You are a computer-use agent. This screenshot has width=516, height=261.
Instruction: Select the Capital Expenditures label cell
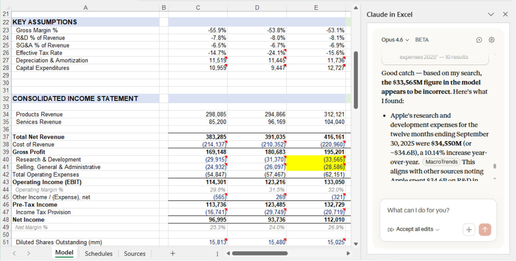click(x=85, y=68)
